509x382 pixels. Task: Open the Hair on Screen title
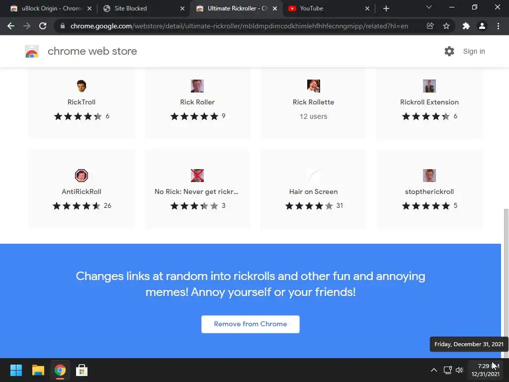313,191
